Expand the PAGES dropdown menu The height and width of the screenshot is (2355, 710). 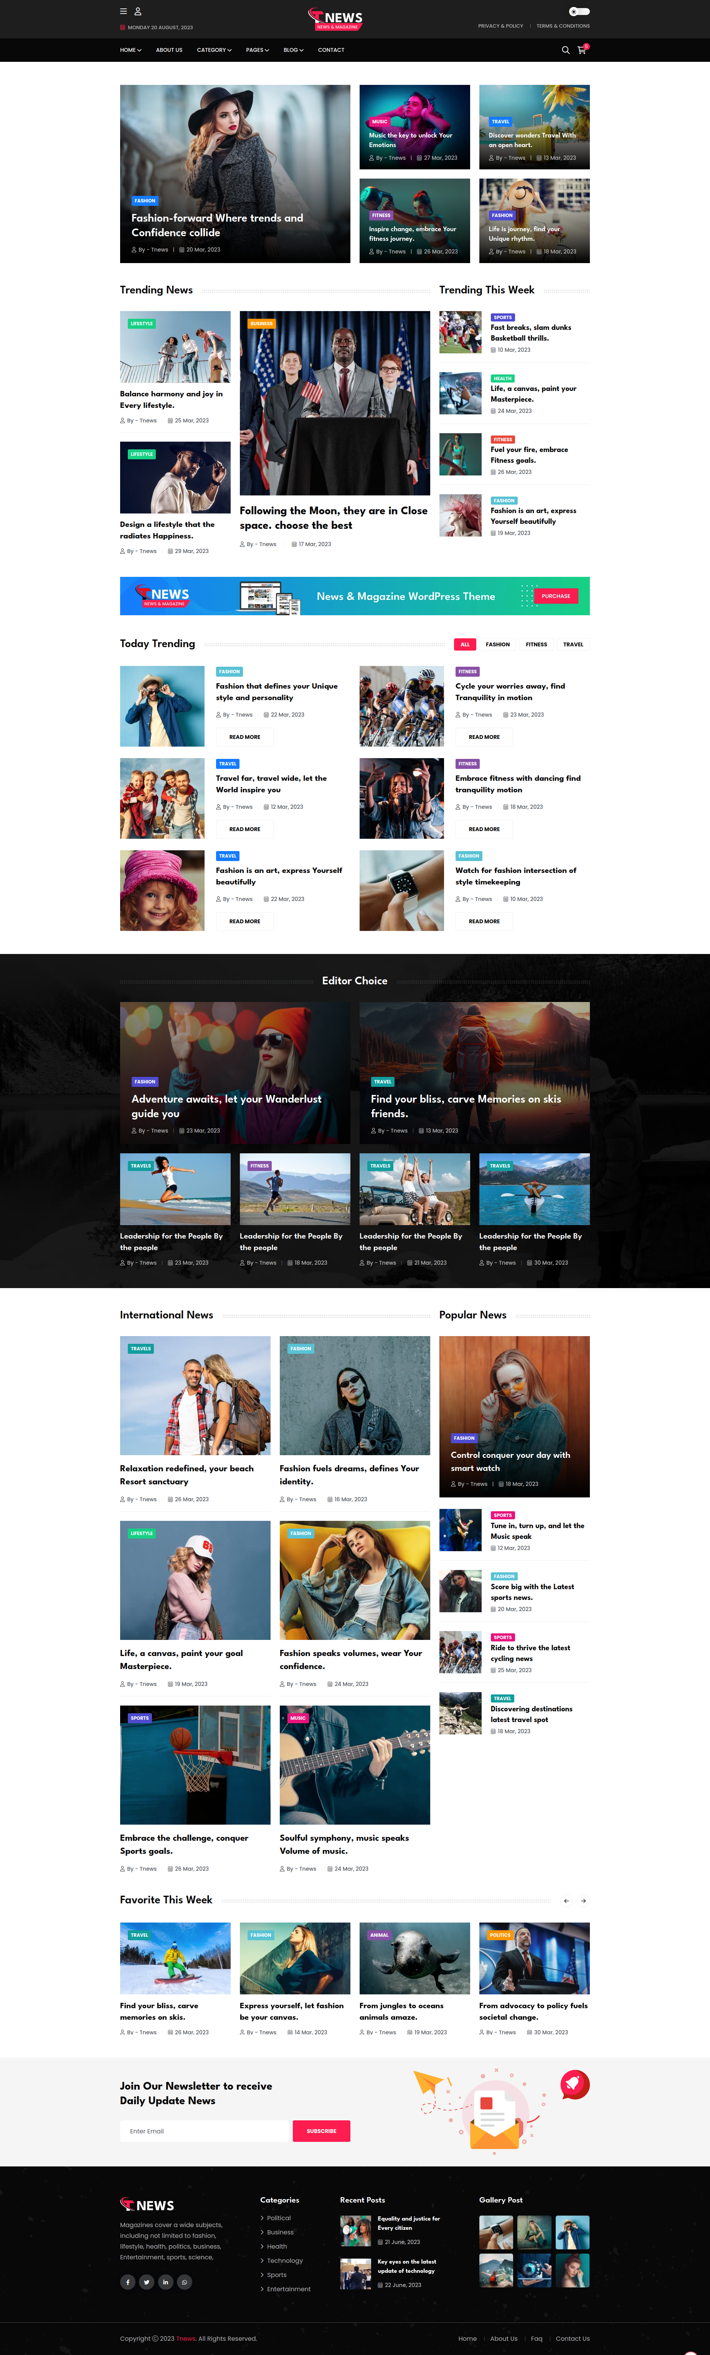coord(258,50)
